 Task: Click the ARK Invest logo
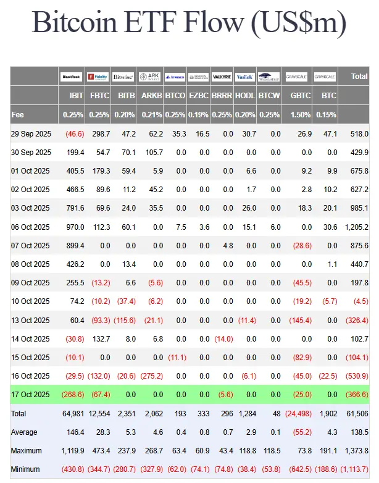pos(149,77)
